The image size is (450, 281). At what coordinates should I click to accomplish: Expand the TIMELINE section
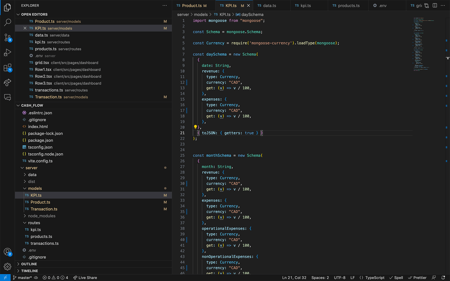tap(93, 271)
